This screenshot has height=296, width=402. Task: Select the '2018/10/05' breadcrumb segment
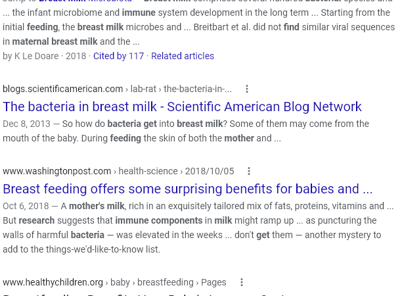(210, 171)
